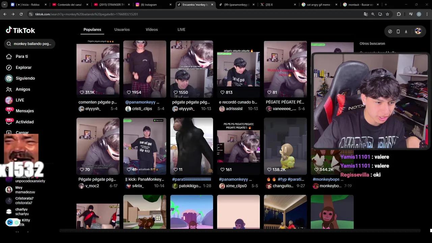Click the download app icon in top-right toolbar
Image resolution: width=432 pixels, height=243 pixels.
click(406, 31)
